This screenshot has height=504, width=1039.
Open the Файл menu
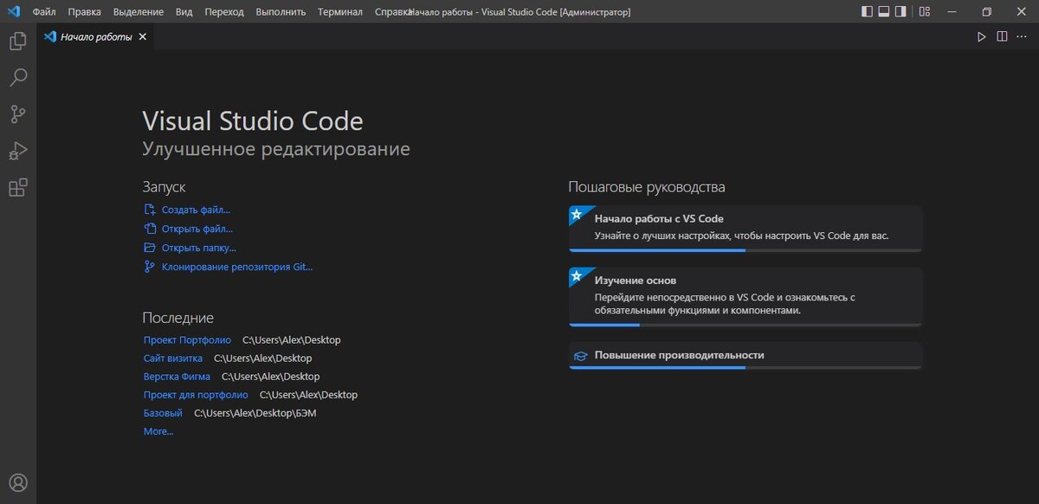tap(44, 12)
